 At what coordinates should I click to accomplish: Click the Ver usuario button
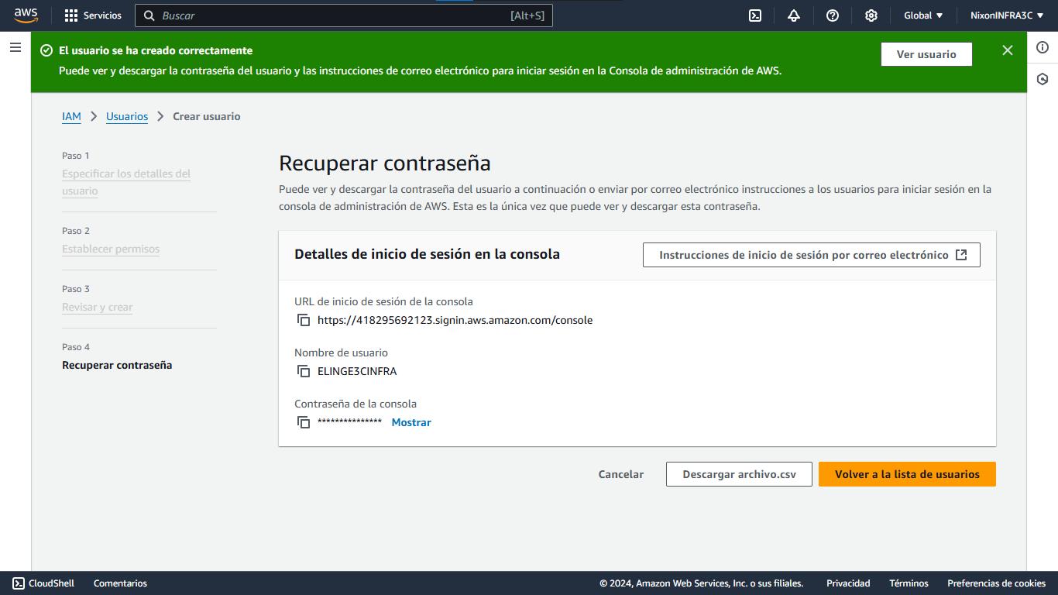[926, 54]
